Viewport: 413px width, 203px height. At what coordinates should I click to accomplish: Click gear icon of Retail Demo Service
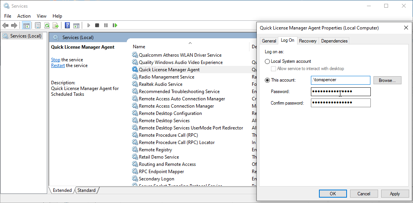click(x=135, y=157)
